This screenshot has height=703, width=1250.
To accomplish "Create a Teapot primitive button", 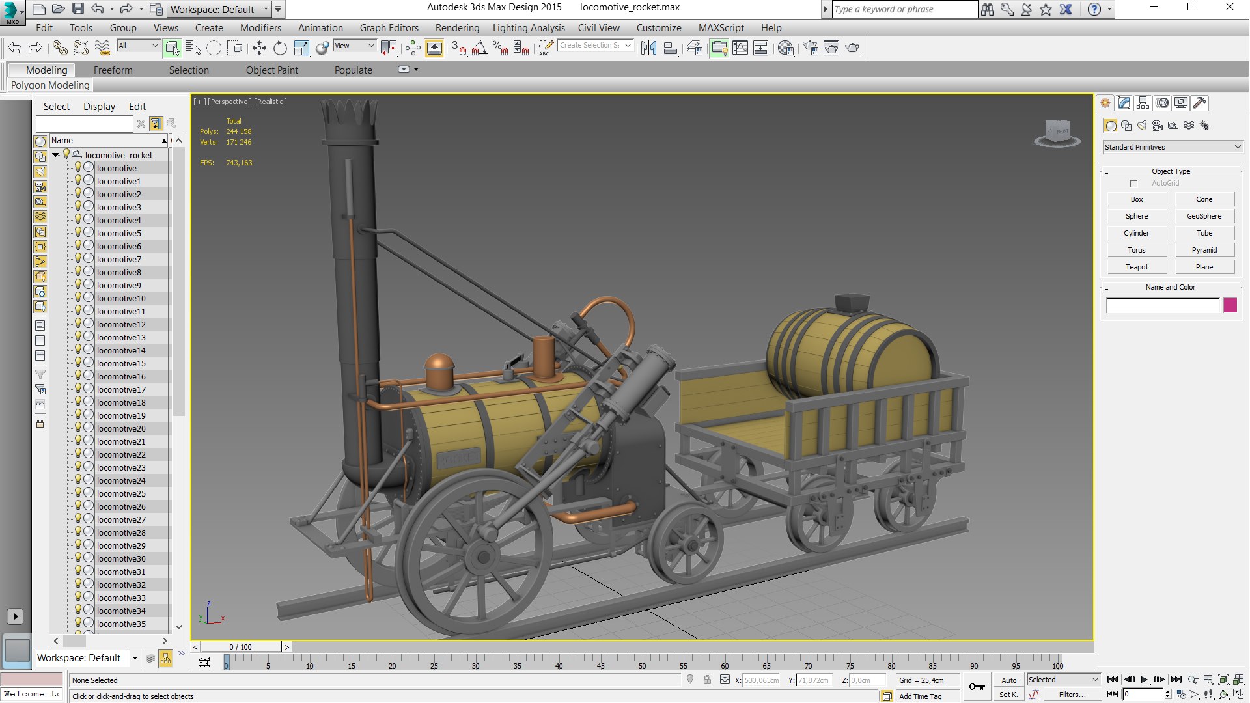I will click(1137, 267).
